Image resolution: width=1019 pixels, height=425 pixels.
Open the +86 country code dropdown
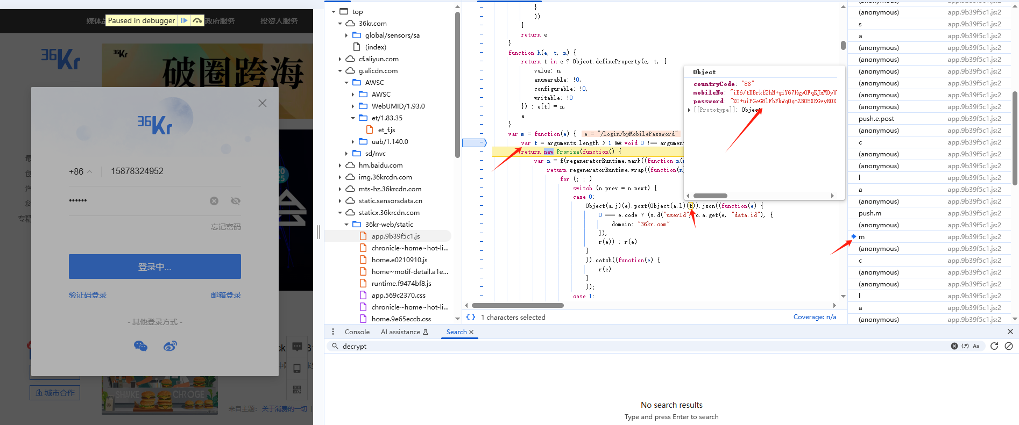[x=81, y=171]
